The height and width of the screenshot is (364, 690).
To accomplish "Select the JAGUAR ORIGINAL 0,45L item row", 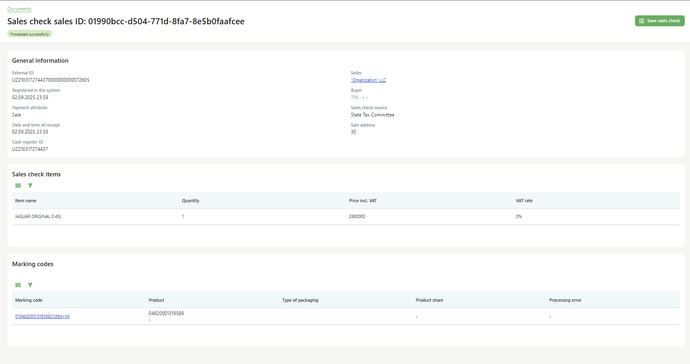I will point(38,217).
